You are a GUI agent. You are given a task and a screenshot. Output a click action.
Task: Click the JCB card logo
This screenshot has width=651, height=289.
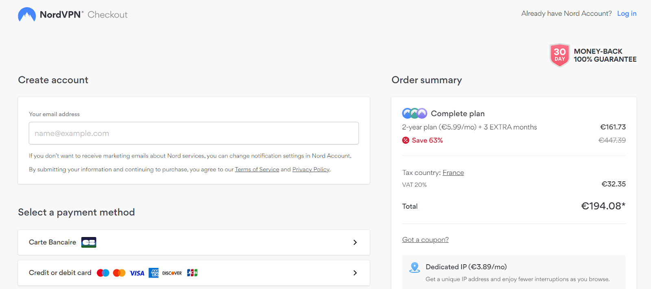192,273
